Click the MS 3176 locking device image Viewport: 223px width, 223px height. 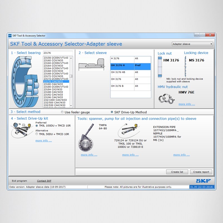[x=185, y=66]
